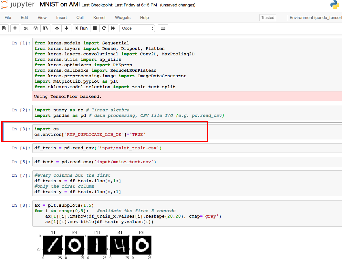Click the Python kernel indicator logo
Image resolution: width=342 pixels, height=262 pixels.
click(335, 5)
